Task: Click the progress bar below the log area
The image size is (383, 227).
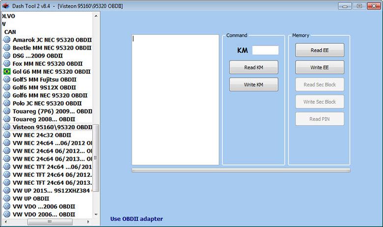Action: (241, 170)
